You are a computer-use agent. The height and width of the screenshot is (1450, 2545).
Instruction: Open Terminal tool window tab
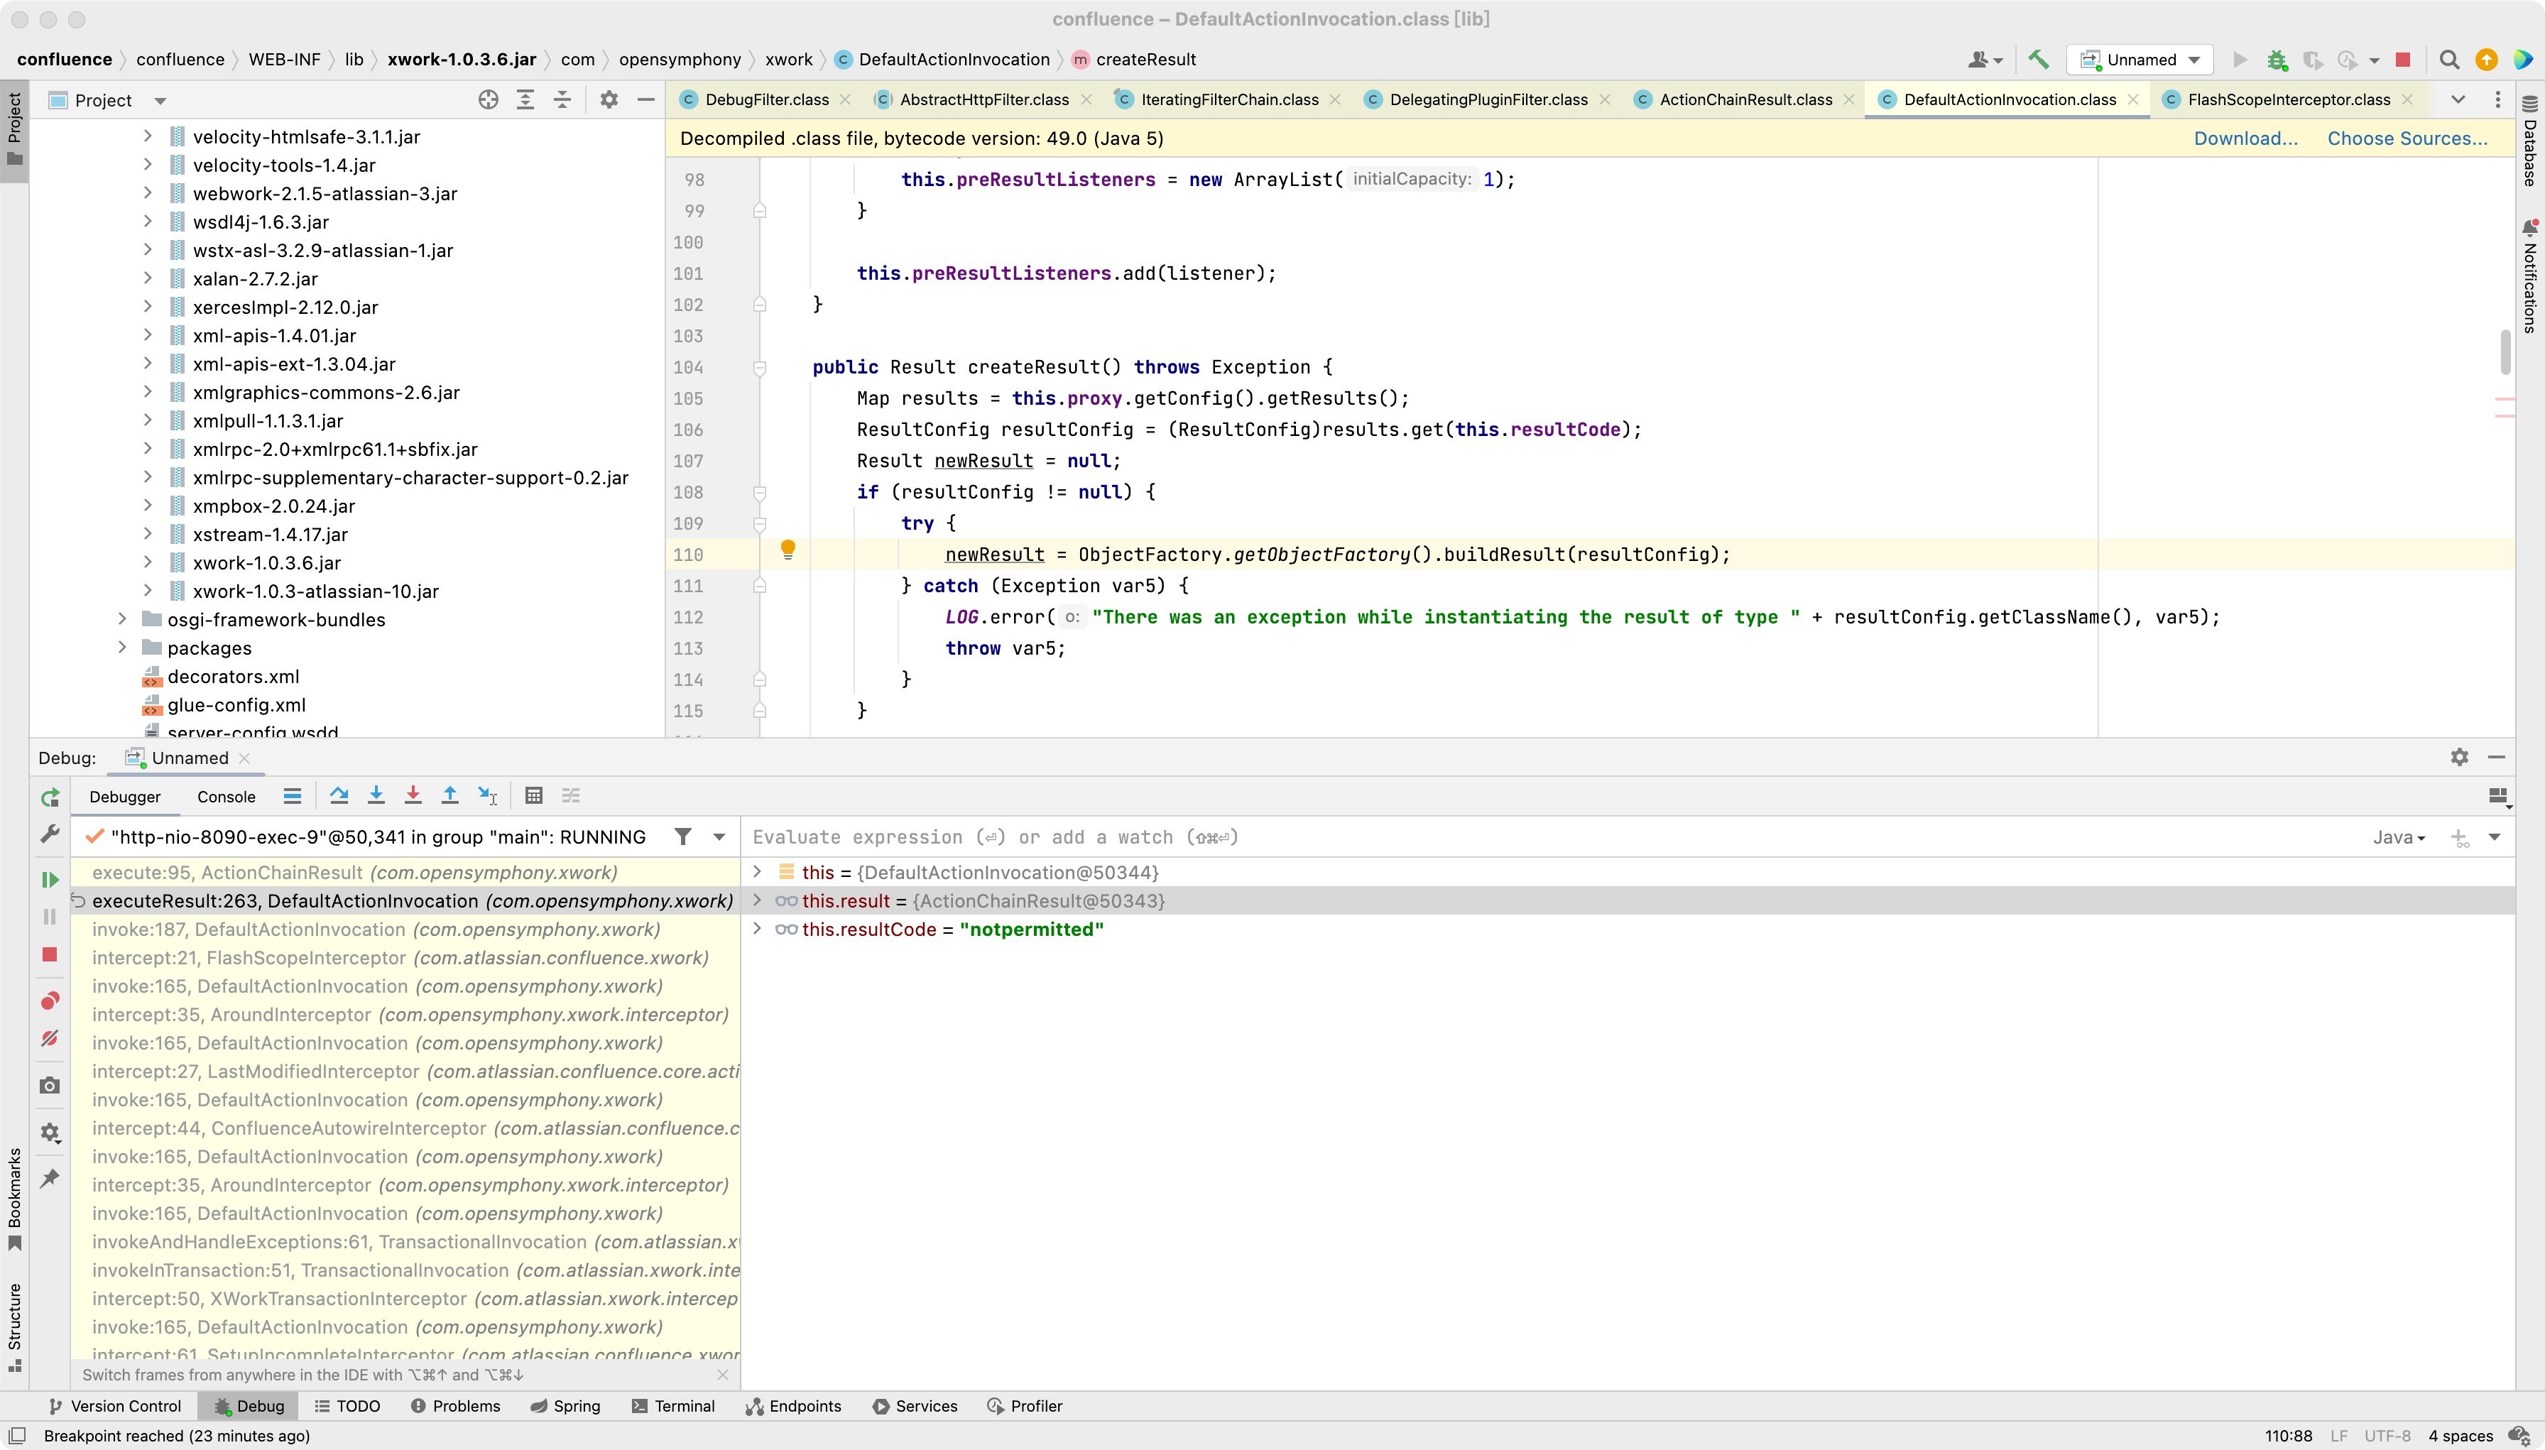(673, 1406)
